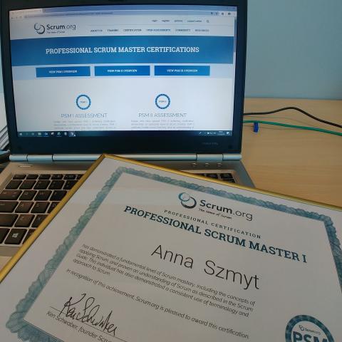
Task: Click the PSM II ASSESSMENT heading
Action: pos(162,115)
